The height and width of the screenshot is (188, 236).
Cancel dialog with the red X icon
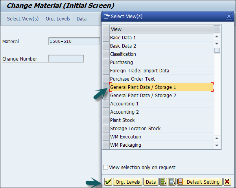[x=227, y=182]
